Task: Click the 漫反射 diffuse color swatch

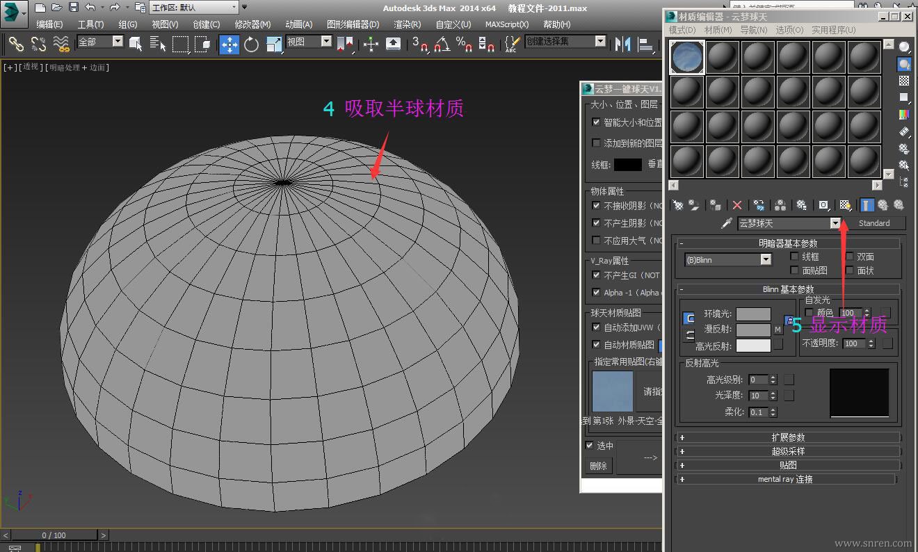Action: [753, 330]
